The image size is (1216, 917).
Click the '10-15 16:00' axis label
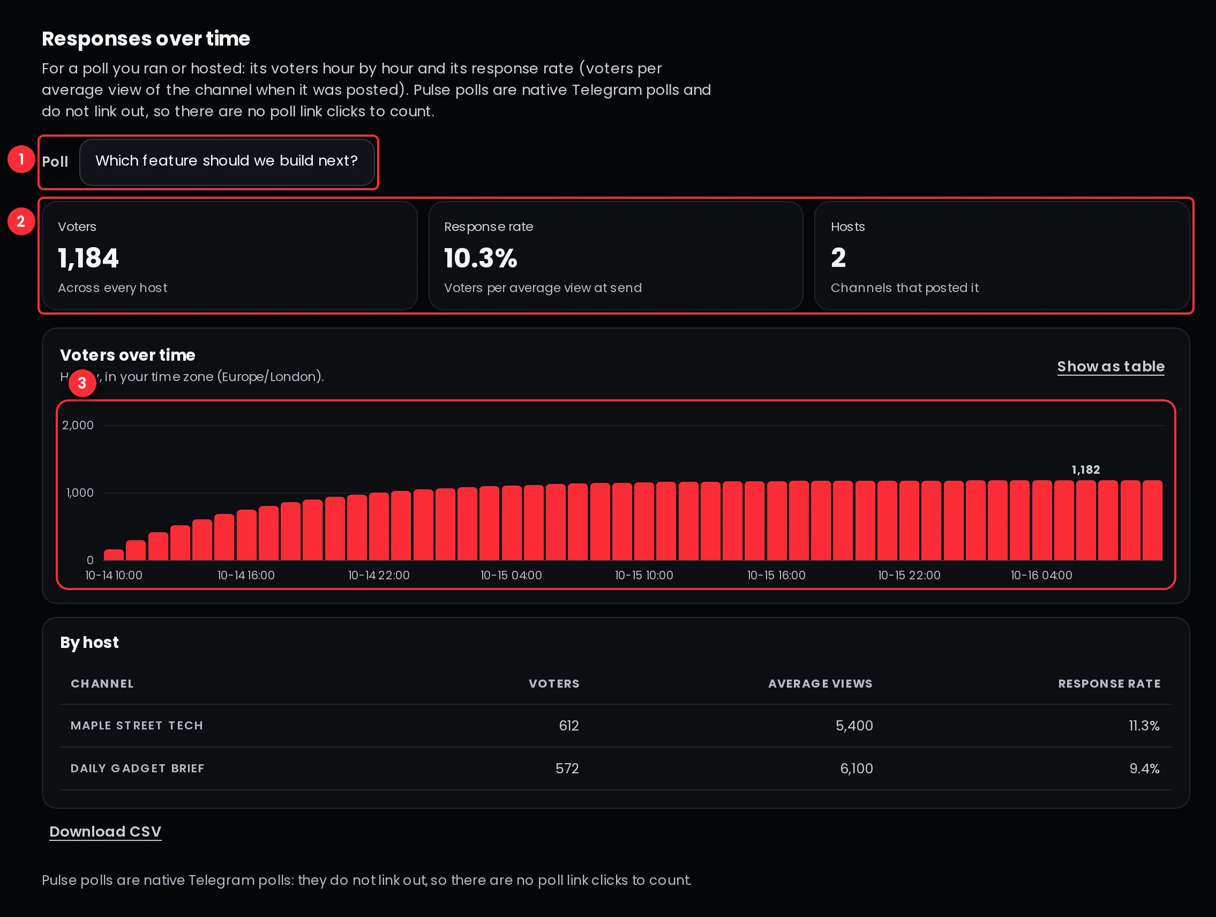[776, 576]
